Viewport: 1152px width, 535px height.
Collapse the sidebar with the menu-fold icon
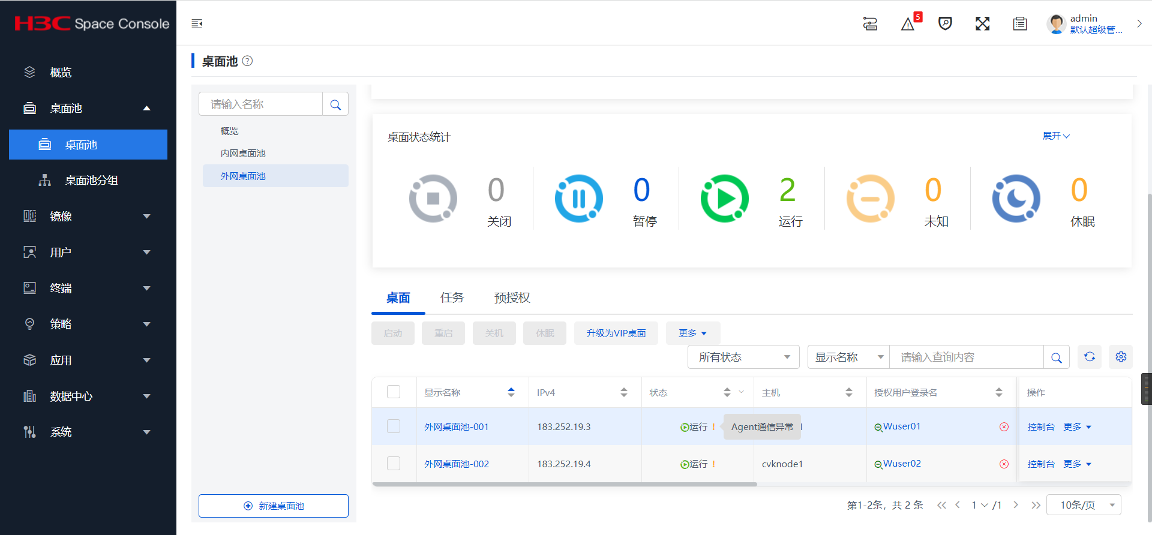click(197, 24)
